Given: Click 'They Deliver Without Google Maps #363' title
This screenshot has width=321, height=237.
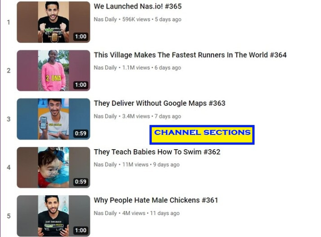Looking at the screenshot, I should point(160,103).
